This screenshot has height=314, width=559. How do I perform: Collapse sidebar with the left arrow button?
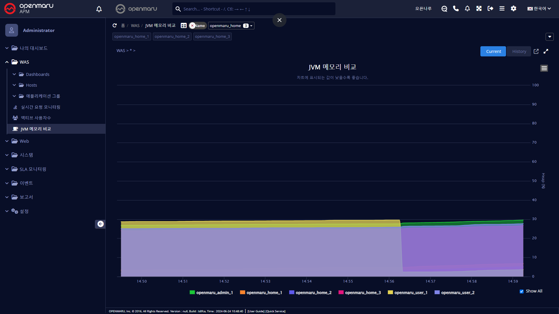[100, 224]
